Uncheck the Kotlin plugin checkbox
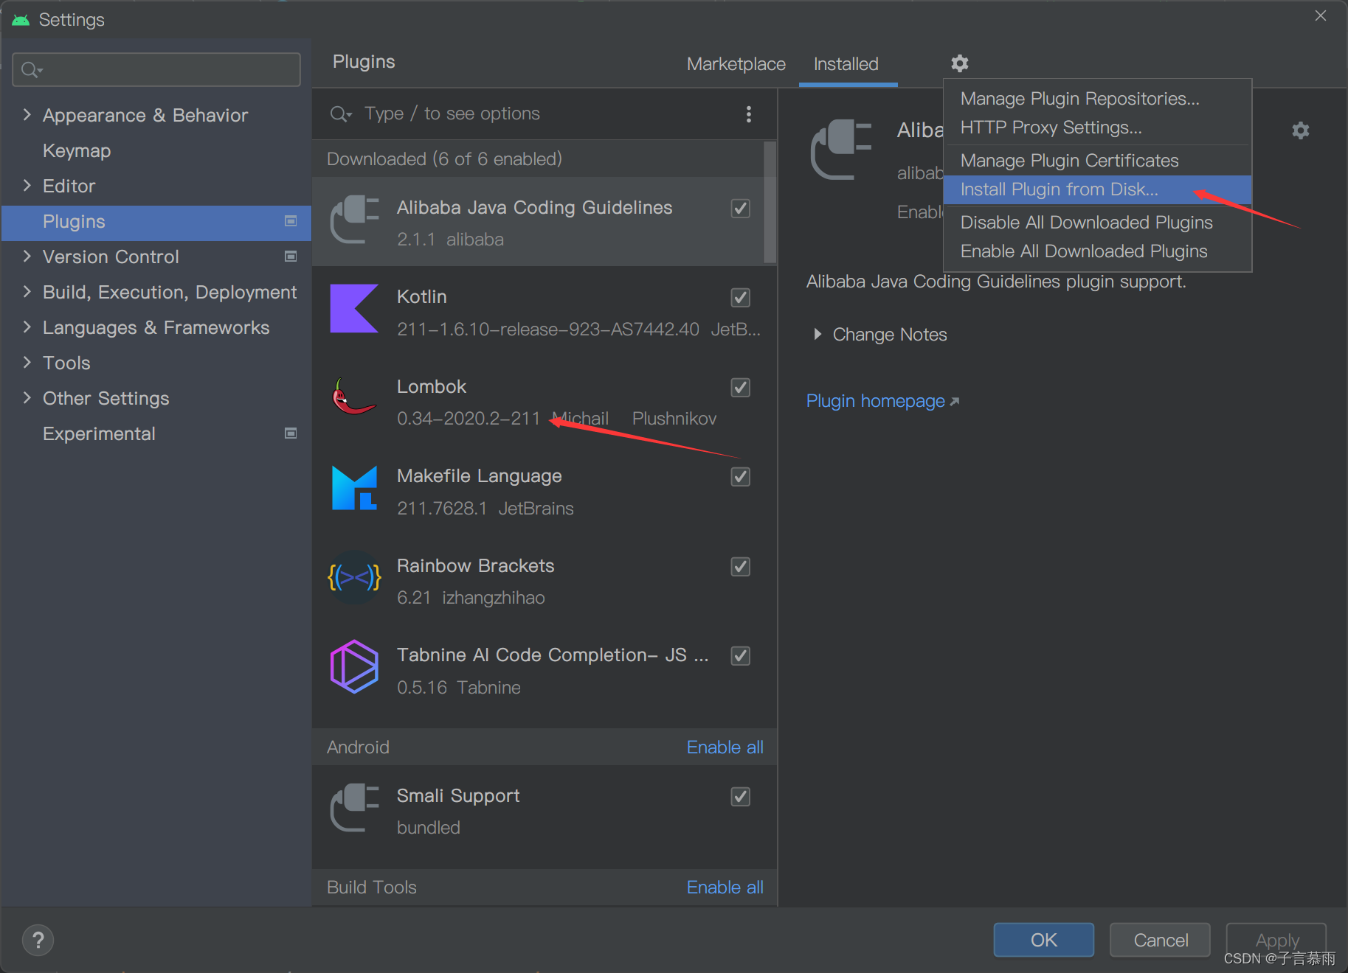The height and width of the screenshot is (973, 1348). click(740, 298)
